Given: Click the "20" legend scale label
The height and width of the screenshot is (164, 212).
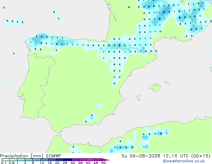Looking at the screenshot, I should coord(57,163).
